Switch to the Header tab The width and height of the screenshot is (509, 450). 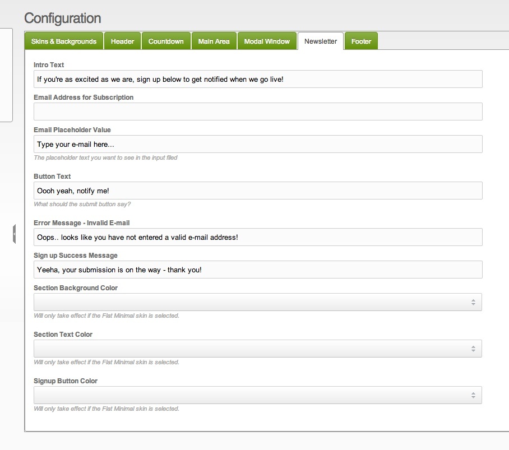pyautogui.click(x=122, y=41)
